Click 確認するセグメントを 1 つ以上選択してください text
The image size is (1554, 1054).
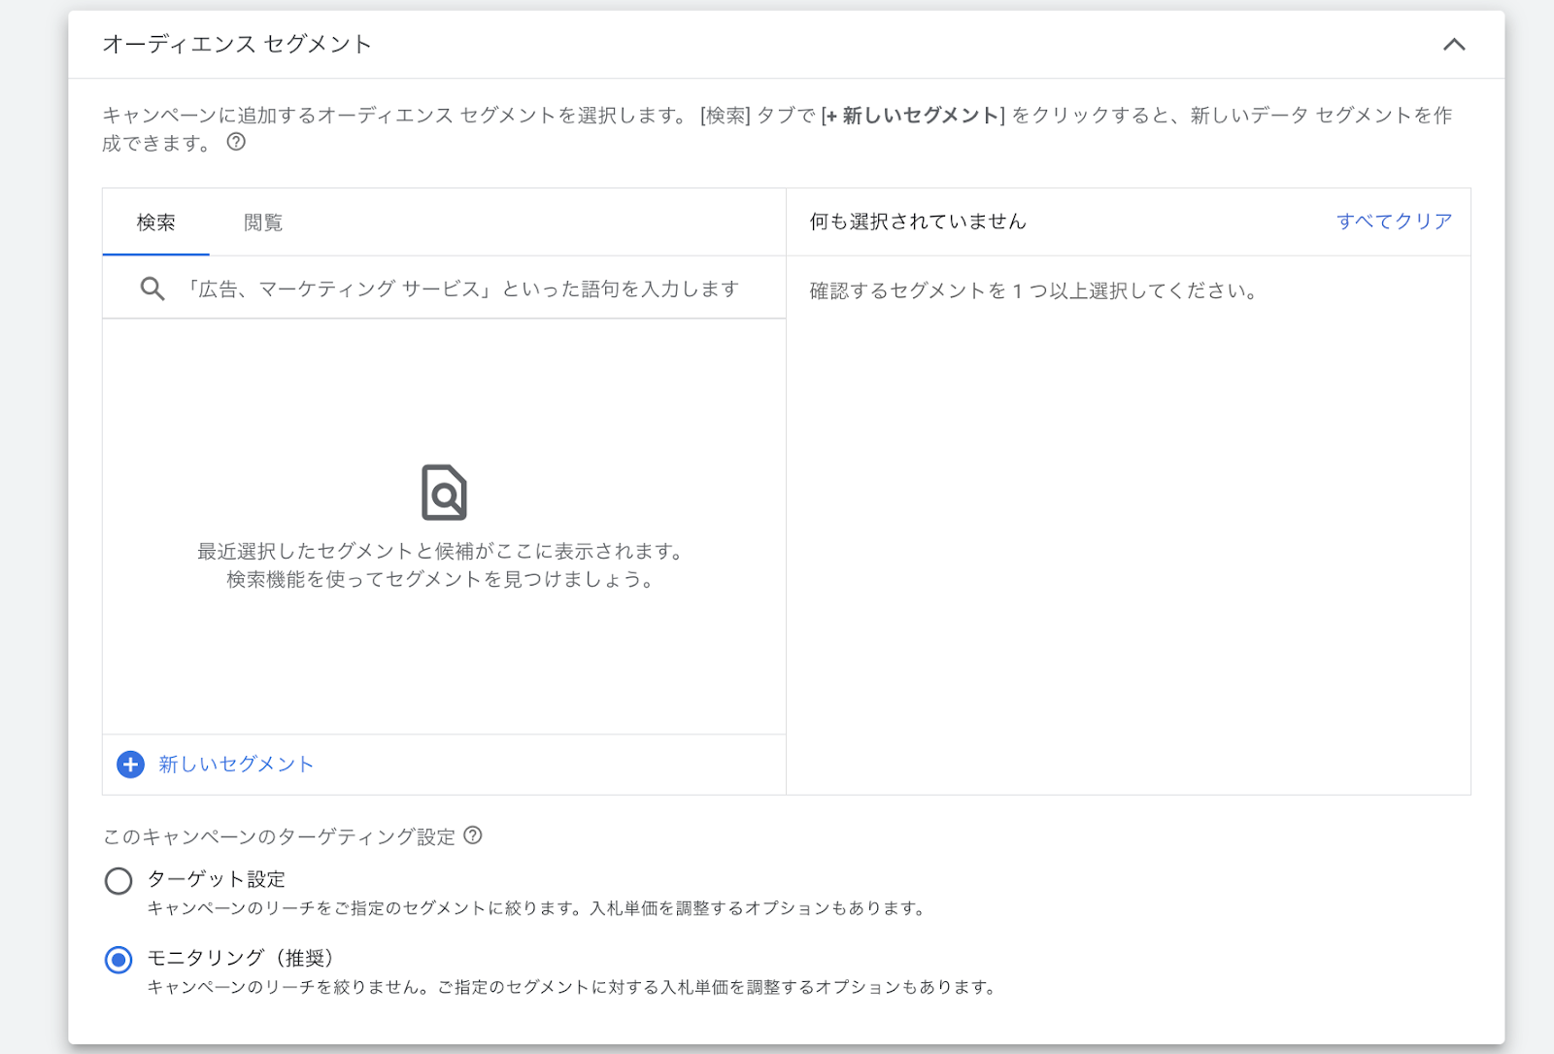(x=1033, y=290)
